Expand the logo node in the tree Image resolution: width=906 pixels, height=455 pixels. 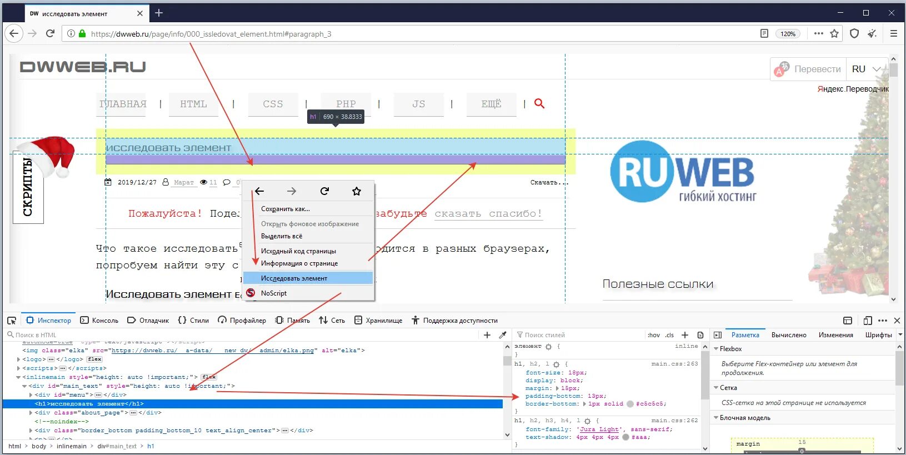[x=19, y=359]
